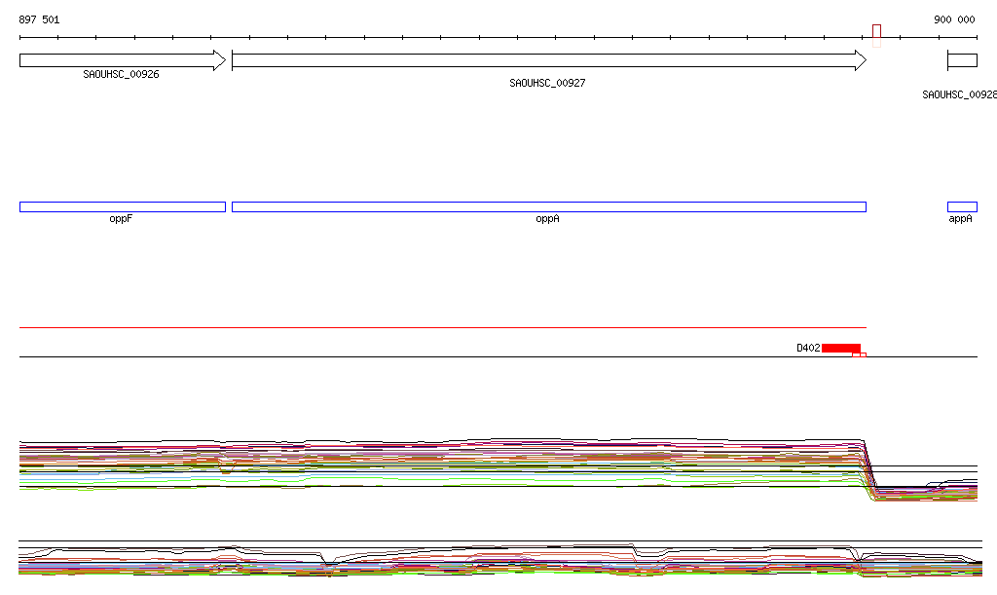Click the oppF gene name label

click(x=121, y=219)
